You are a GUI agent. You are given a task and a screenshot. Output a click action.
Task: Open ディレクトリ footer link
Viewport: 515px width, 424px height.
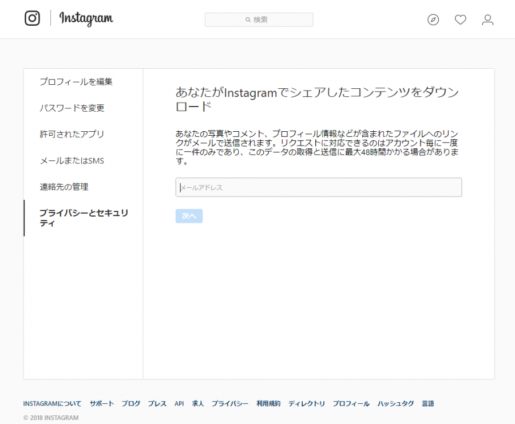point(307,403)
